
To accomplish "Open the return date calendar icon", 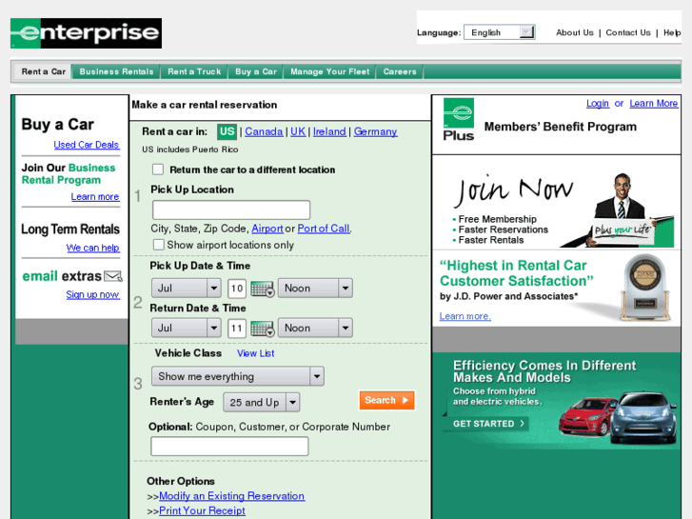I will click(263, 329).
